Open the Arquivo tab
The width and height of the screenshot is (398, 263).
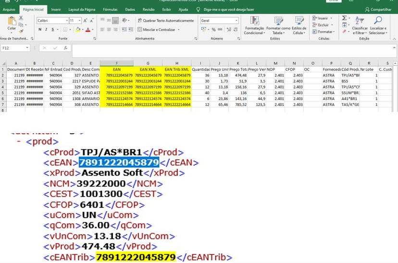click(x=9, y=10)
